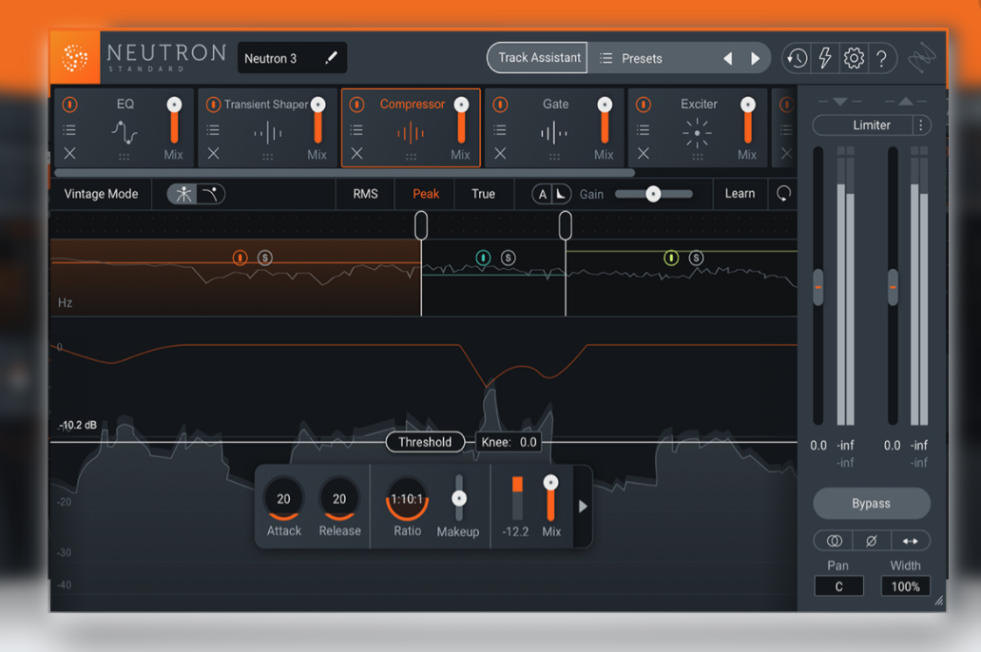981x652 pixels.
Task: Open Transient Shaper preset list icon
Action: tap(213, 130)
